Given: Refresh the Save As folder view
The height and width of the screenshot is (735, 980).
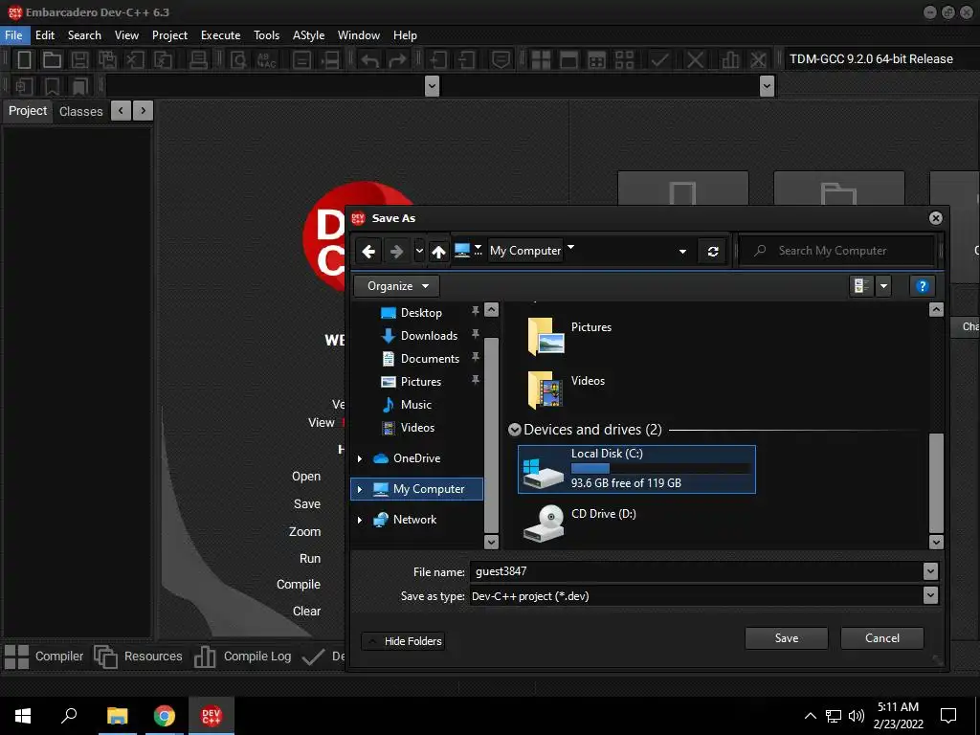Looking at the screenshot, I should pos(712,252).
